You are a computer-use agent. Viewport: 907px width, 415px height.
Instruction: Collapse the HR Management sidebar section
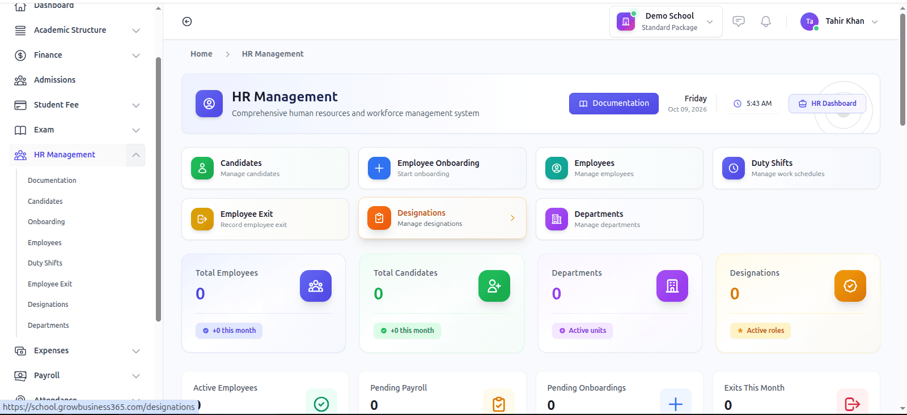pyautogui.click(x=136, y=155)
